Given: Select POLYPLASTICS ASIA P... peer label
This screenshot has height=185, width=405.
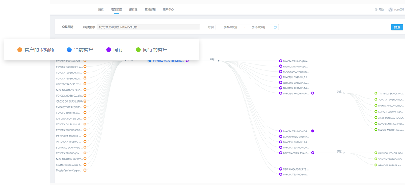Looking at the screenshot, I should click(x=296, y=153).
